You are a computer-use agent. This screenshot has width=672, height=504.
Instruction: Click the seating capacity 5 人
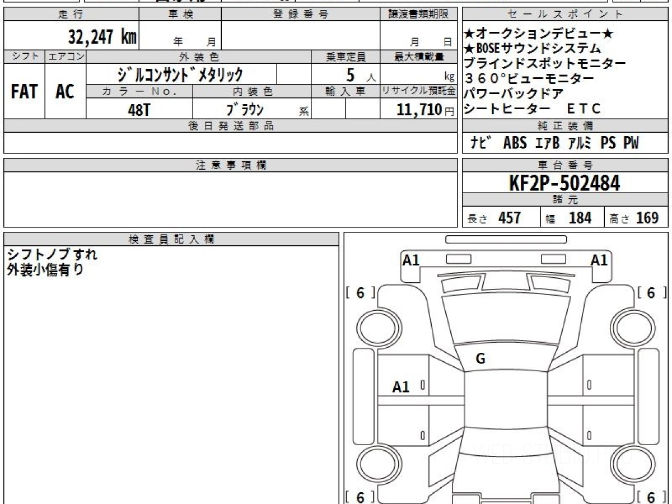point(361,74)
